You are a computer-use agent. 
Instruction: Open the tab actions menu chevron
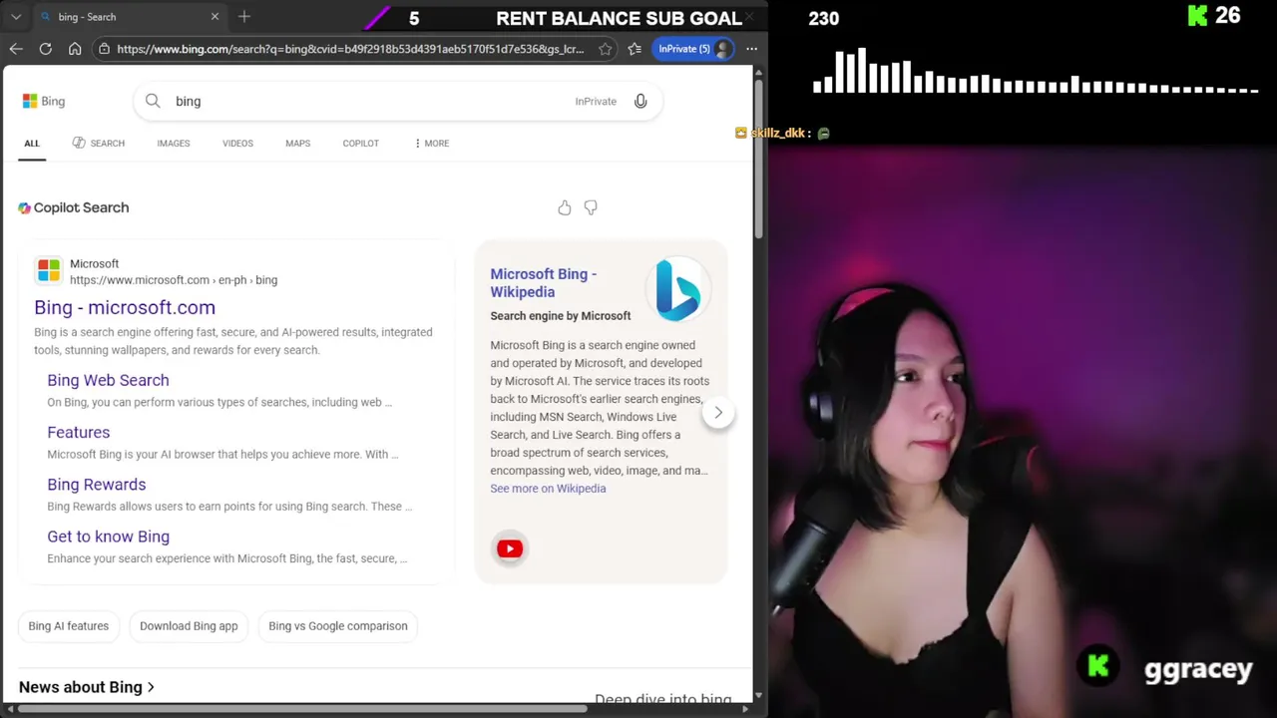pos(16,17)
